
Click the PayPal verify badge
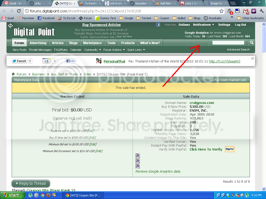230,149
